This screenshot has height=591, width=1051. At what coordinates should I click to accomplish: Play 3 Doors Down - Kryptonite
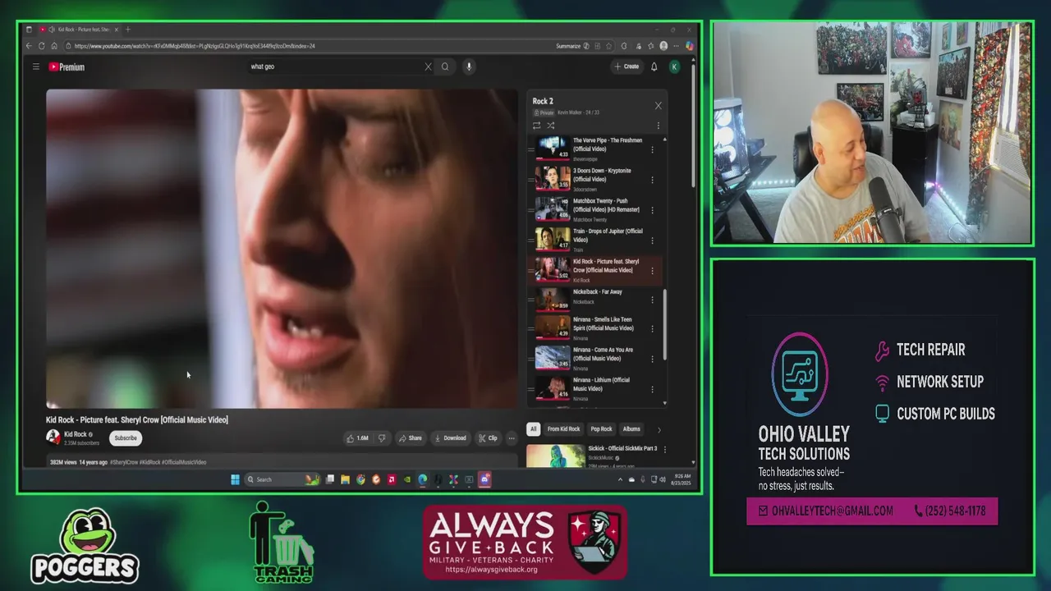598,179
